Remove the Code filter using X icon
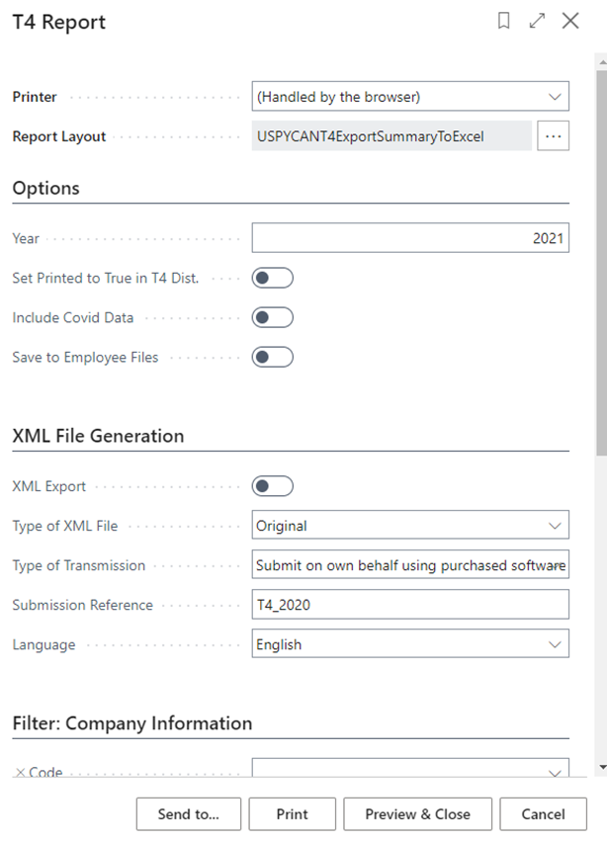Screen dimensions: 607x842 20,772
